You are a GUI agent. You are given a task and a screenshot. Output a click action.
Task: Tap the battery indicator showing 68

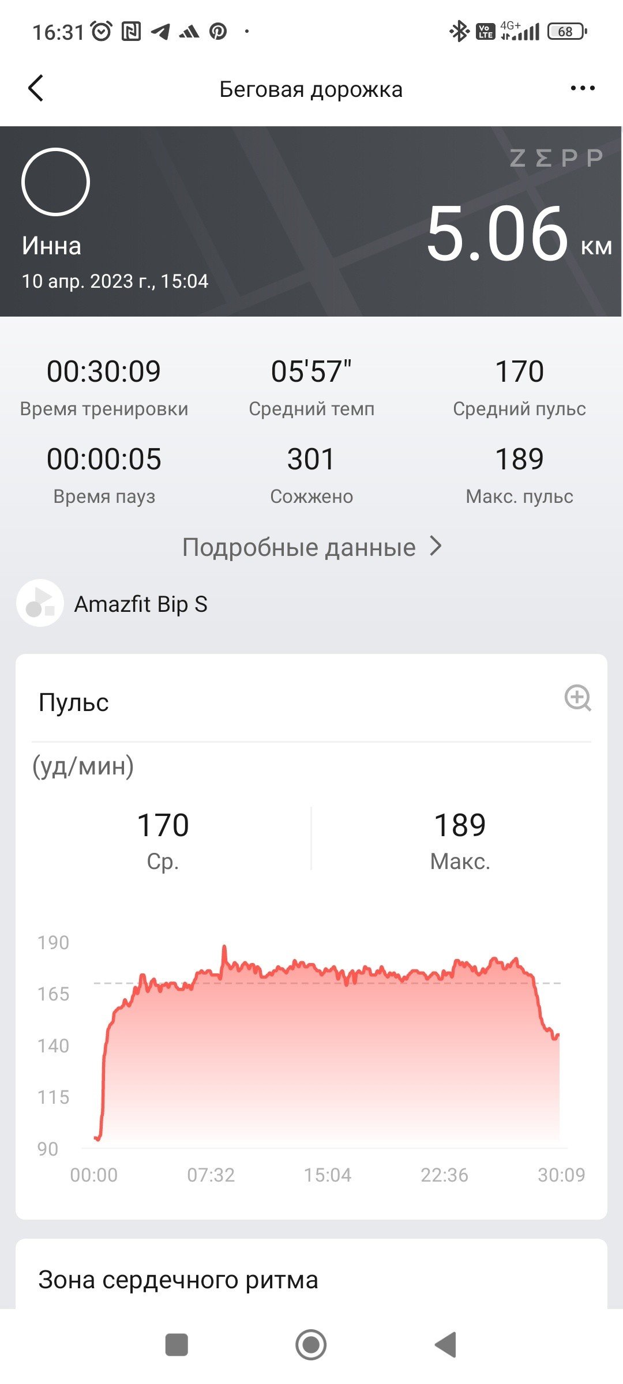coord(567,31)
